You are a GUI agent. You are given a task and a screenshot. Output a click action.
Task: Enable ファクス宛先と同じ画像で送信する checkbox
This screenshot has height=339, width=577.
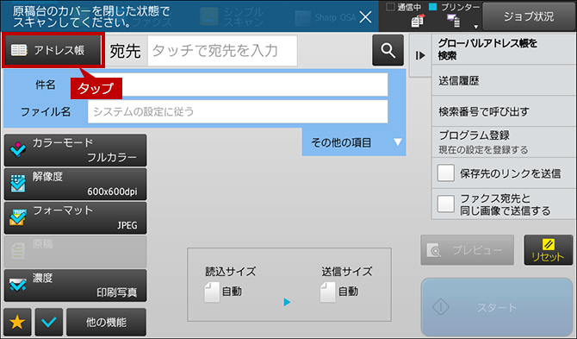point(445,204)
